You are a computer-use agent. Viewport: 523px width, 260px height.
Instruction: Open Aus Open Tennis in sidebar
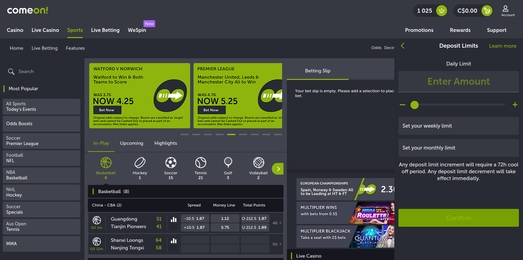(42, 227)
